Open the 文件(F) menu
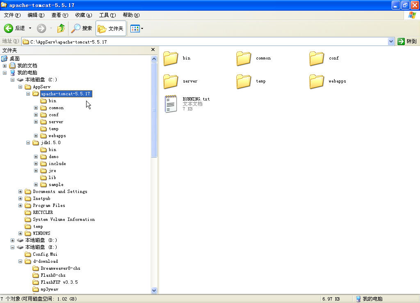 [x=12, y=15]
